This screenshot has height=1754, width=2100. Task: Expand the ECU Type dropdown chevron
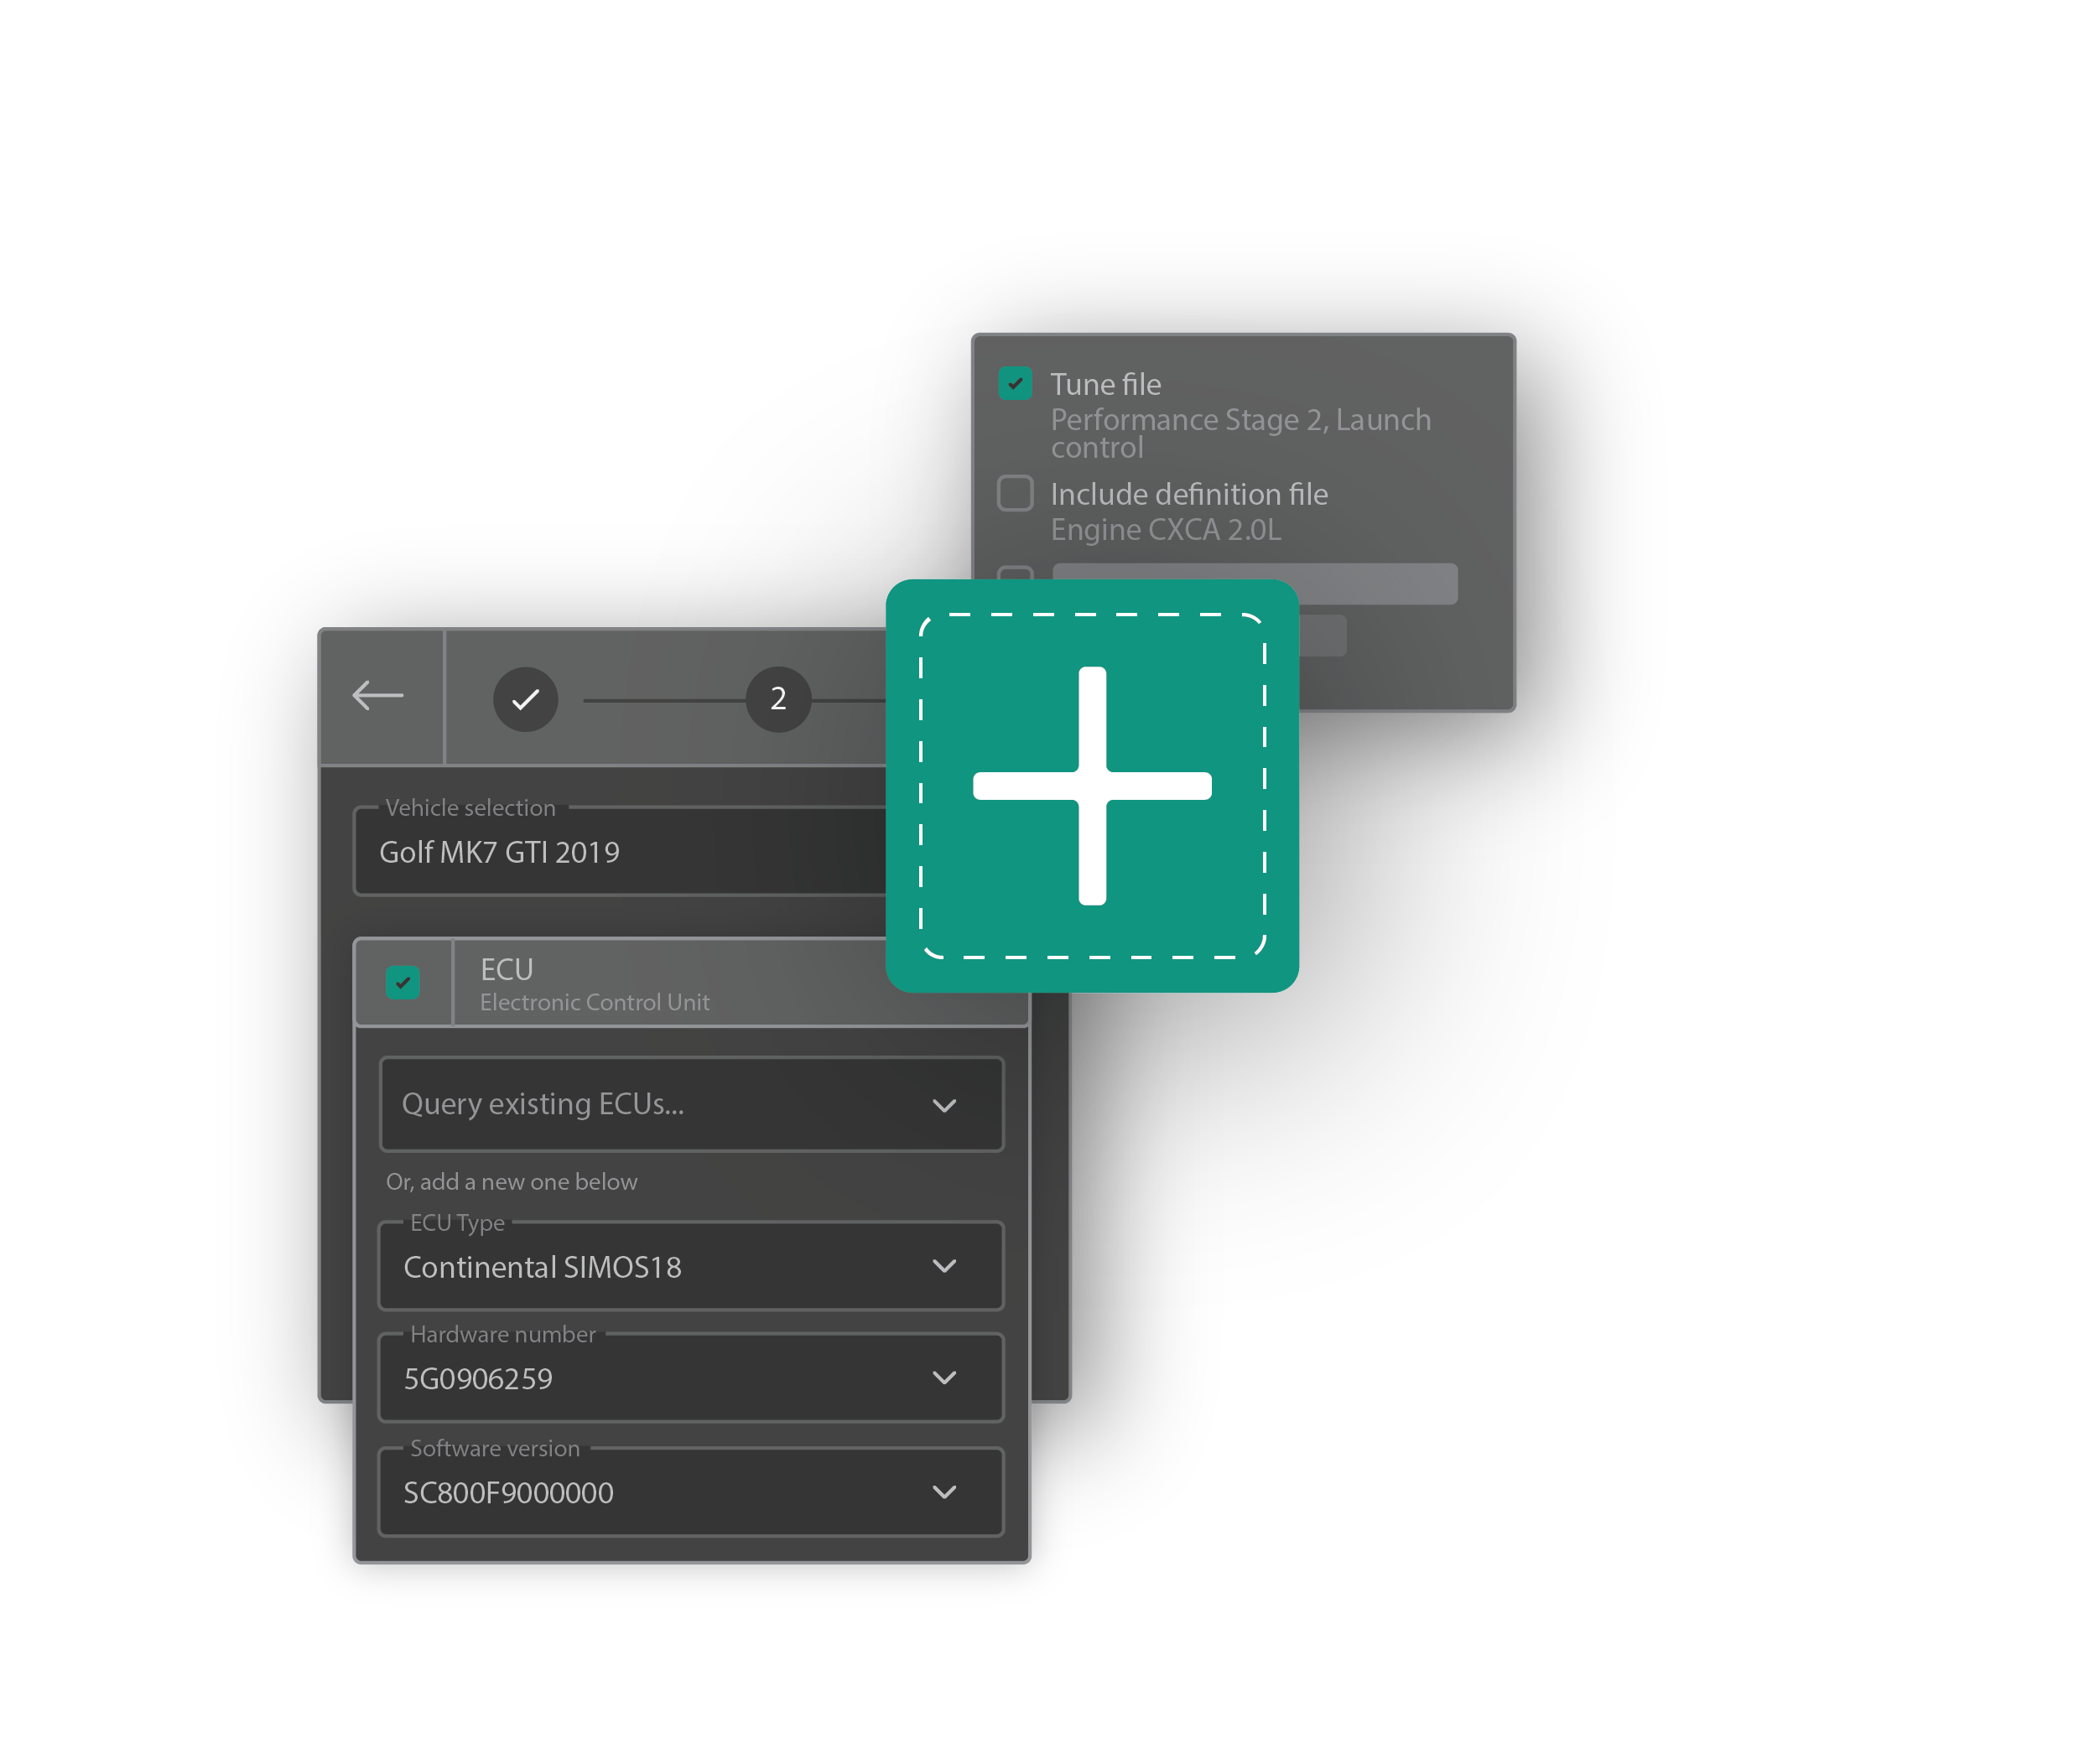coord(944,1266)
